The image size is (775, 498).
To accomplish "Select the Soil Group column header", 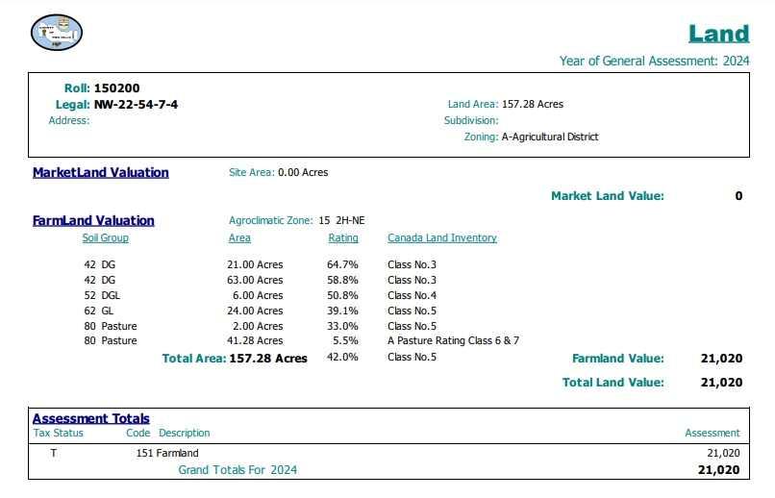I will (105, 238).
